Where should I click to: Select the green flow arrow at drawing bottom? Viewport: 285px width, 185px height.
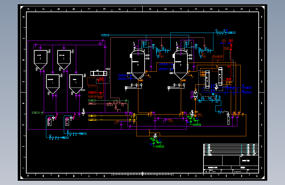(160, 146)
